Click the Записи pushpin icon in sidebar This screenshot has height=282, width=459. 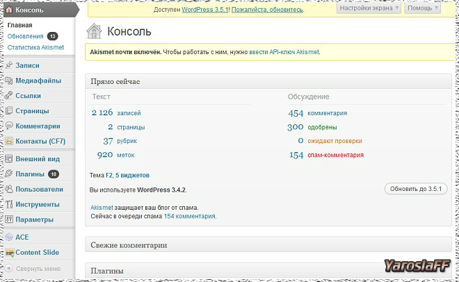click(10, 65)
